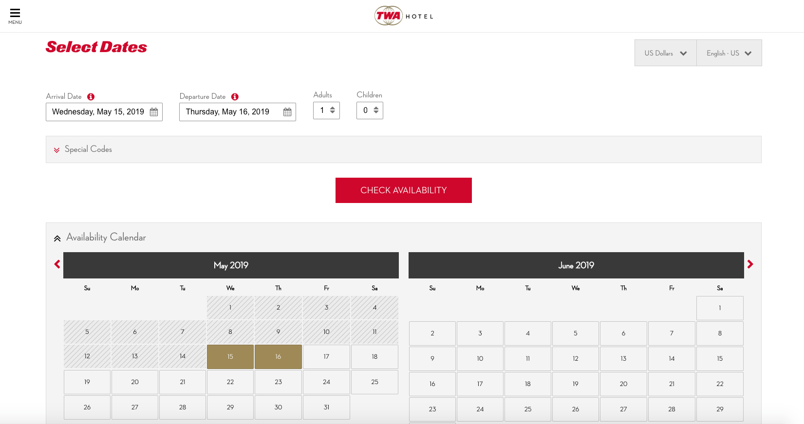Go to next month with right arrow
The image size is (804, 424).
click(x=750, y=264)
